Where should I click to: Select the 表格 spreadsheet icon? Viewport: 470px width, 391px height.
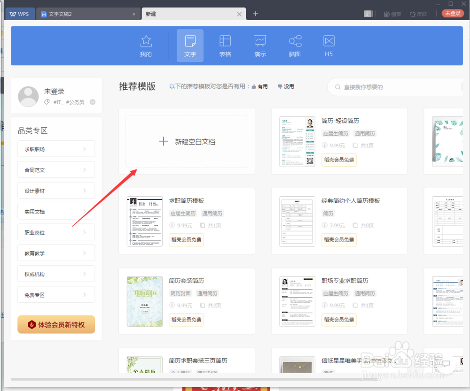coord(225,46)
